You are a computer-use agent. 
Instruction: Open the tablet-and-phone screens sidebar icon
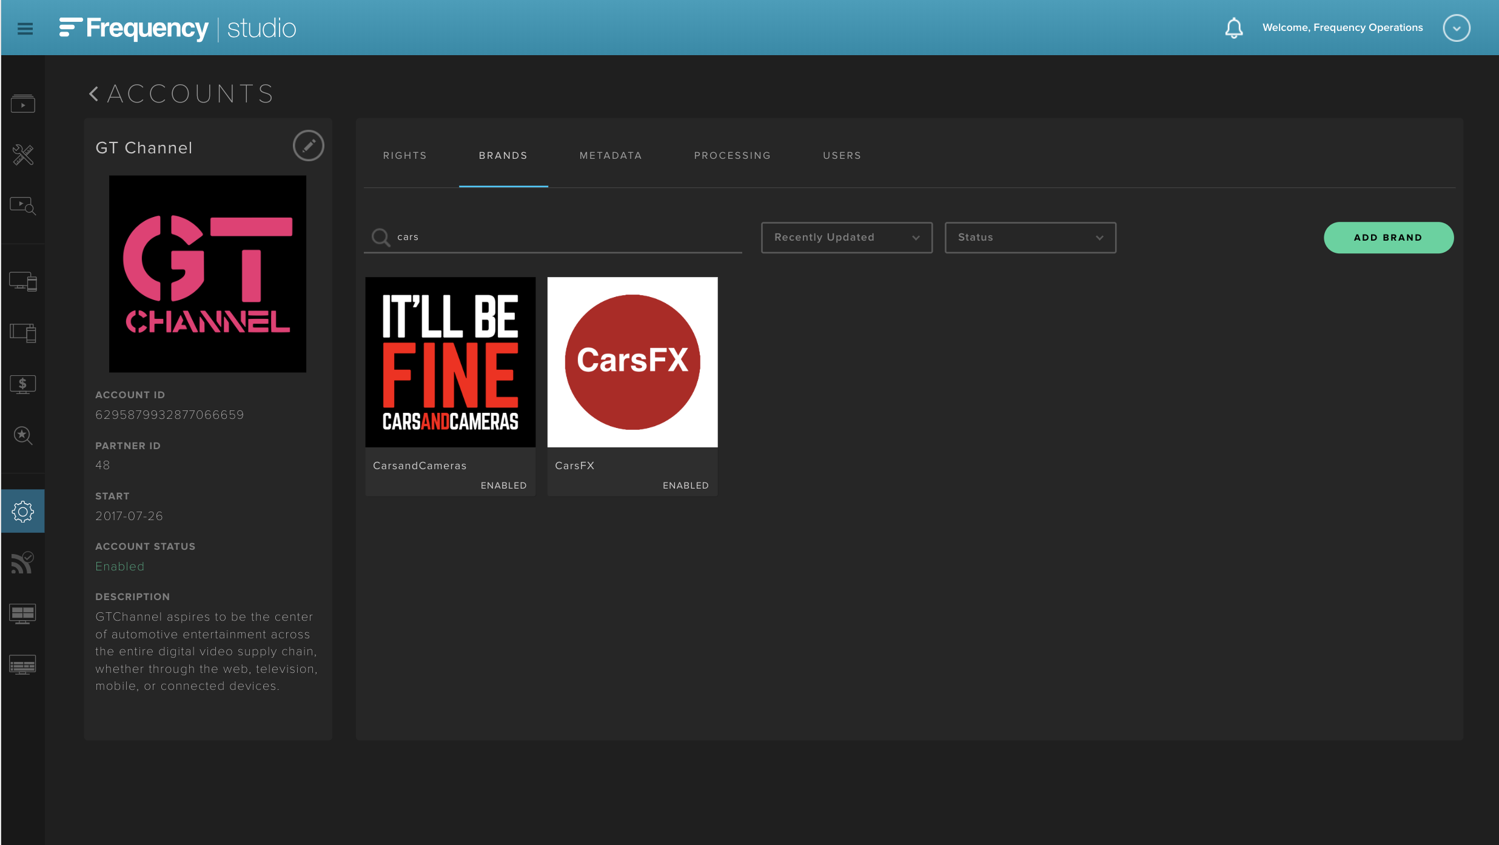(x=23, y=332)
